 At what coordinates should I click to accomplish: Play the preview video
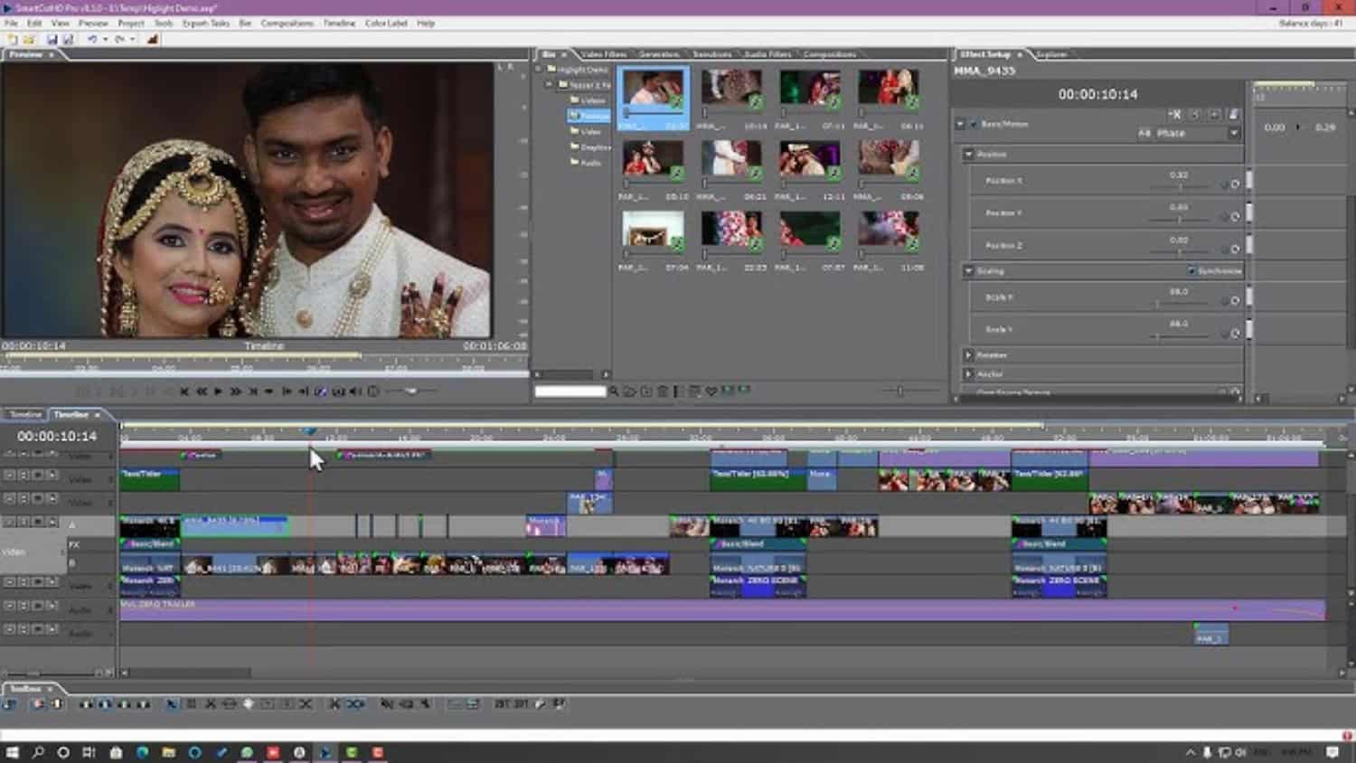pos(218,391)
